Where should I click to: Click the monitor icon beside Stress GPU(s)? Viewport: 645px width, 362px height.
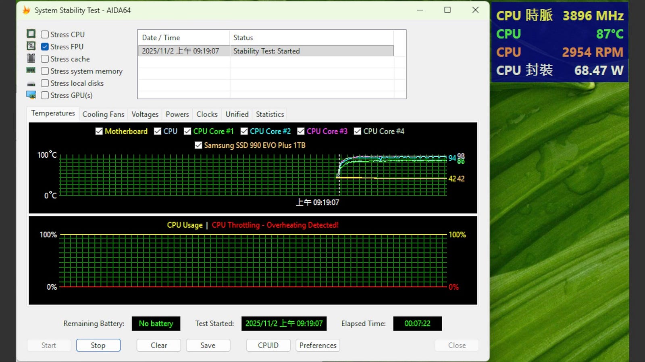click(31, 95)
